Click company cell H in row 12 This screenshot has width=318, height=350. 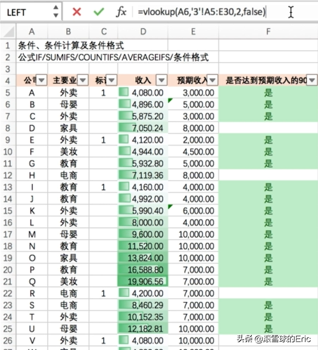(x=32, y=175)
